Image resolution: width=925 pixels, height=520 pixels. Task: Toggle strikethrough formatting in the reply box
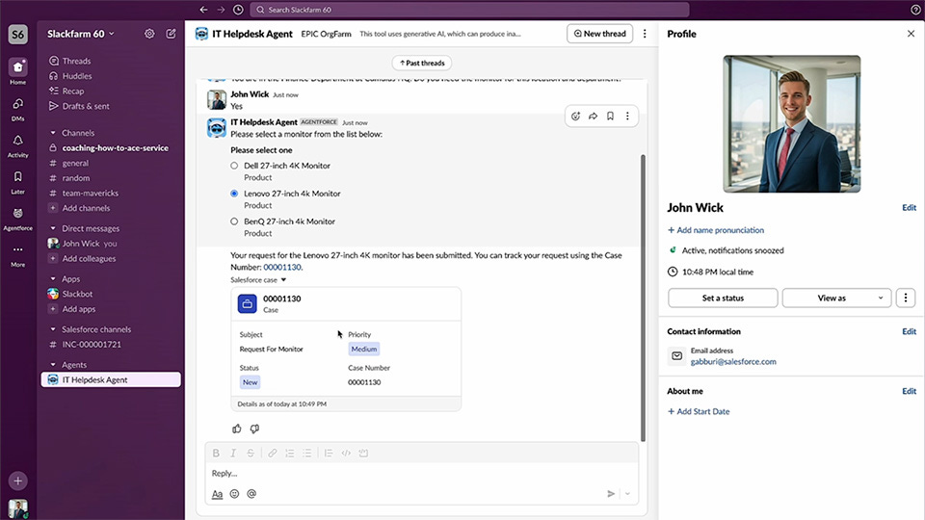[x=251, y=453]
